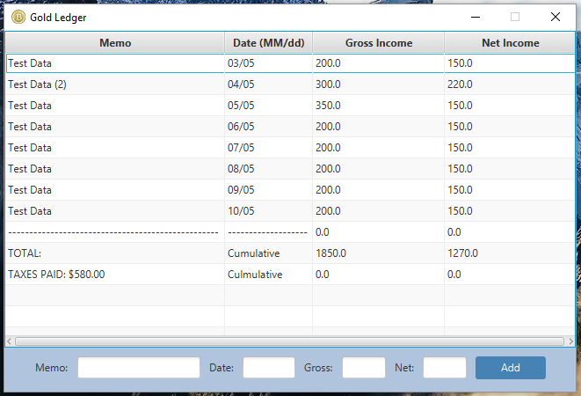Click the 1270.0 net total cell

[x=510, y=253]
